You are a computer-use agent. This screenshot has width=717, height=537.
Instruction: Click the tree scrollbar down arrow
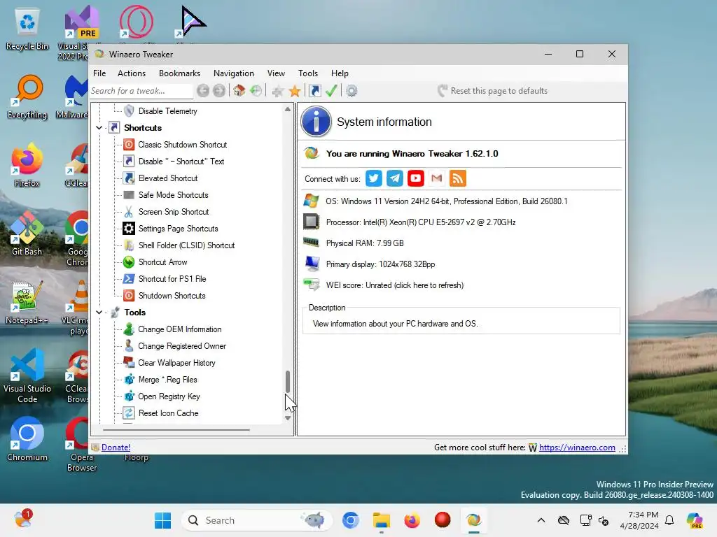[288, 418]
